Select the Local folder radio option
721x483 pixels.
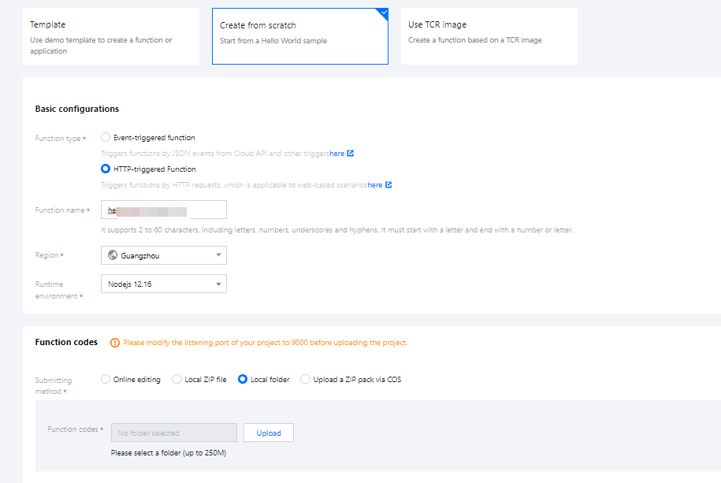click(243, 380)
